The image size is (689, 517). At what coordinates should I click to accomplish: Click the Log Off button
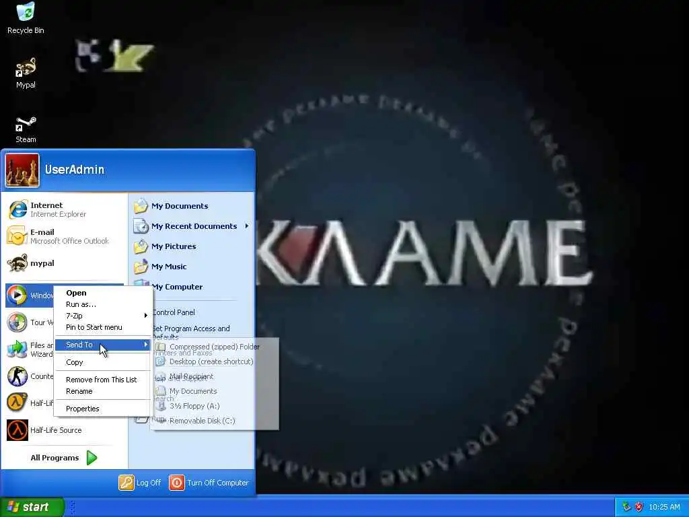click(x=140, y=483)
